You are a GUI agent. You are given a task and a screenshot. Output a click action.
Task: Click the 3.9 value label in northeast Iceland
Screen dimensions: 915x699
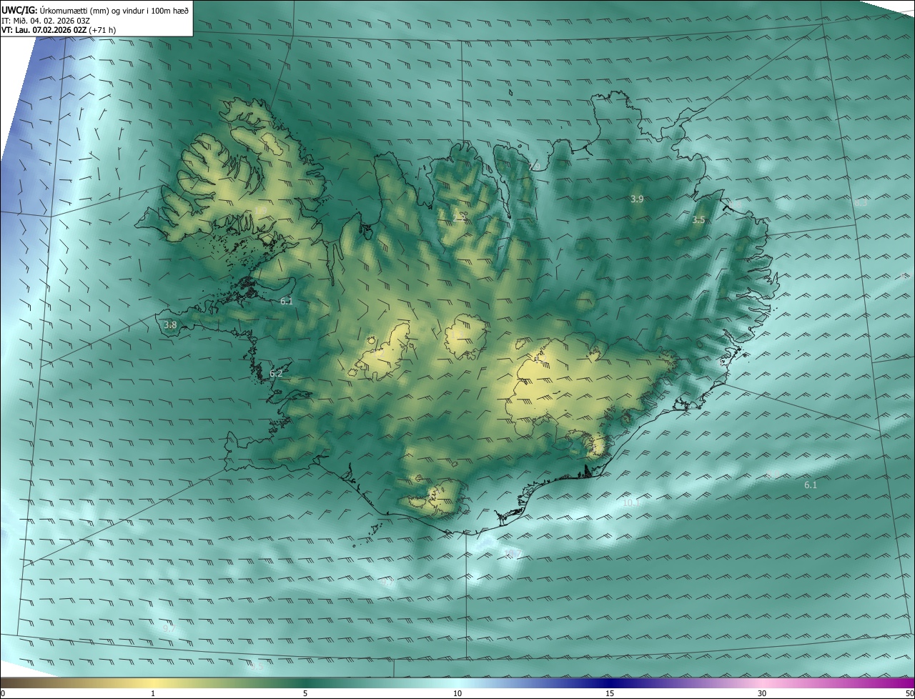pos(637,199)
